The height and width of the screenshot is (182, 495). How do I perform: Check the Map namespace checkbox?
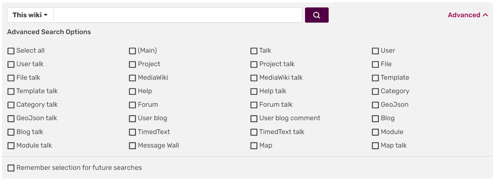click(254, 146)
